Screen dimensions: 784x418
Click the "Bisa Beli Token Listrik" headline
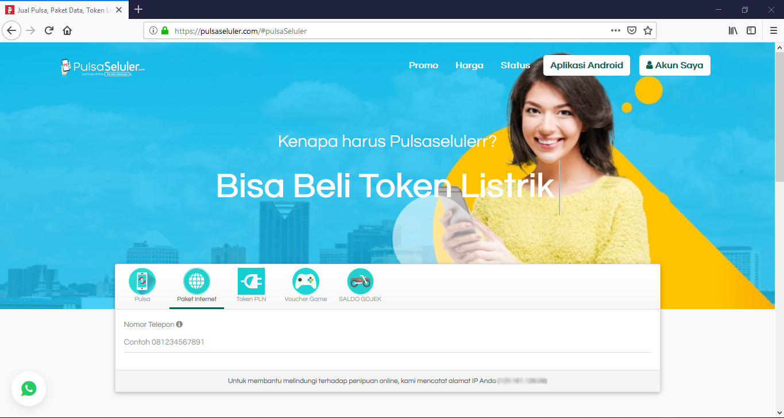point(385,186)
